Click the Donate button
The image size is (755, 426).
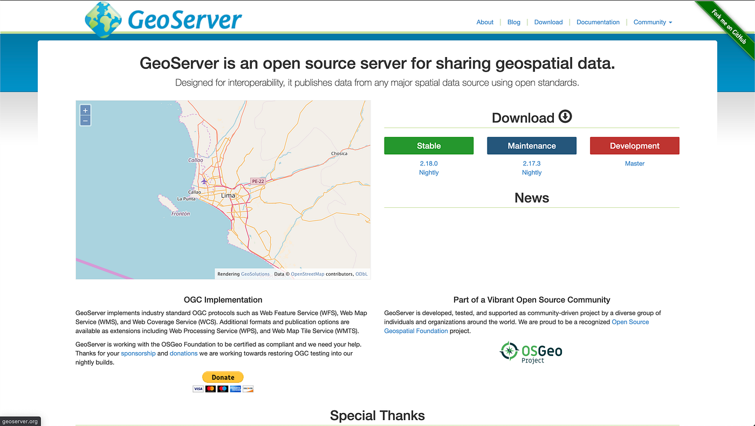223,377
